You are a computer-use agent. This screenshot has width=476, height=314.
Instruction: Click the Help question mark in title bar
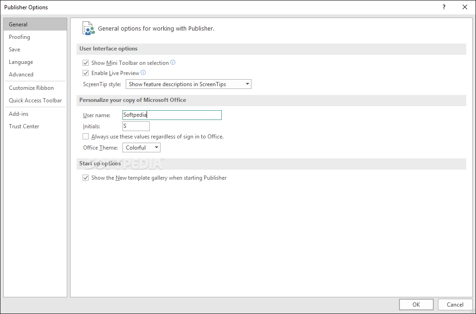click(x=444, y=7)
